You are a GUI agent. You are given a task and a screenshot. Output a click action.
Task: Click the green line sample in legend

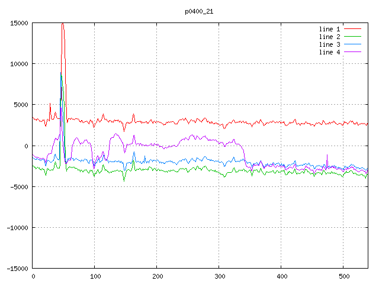(x=353, y=37)
